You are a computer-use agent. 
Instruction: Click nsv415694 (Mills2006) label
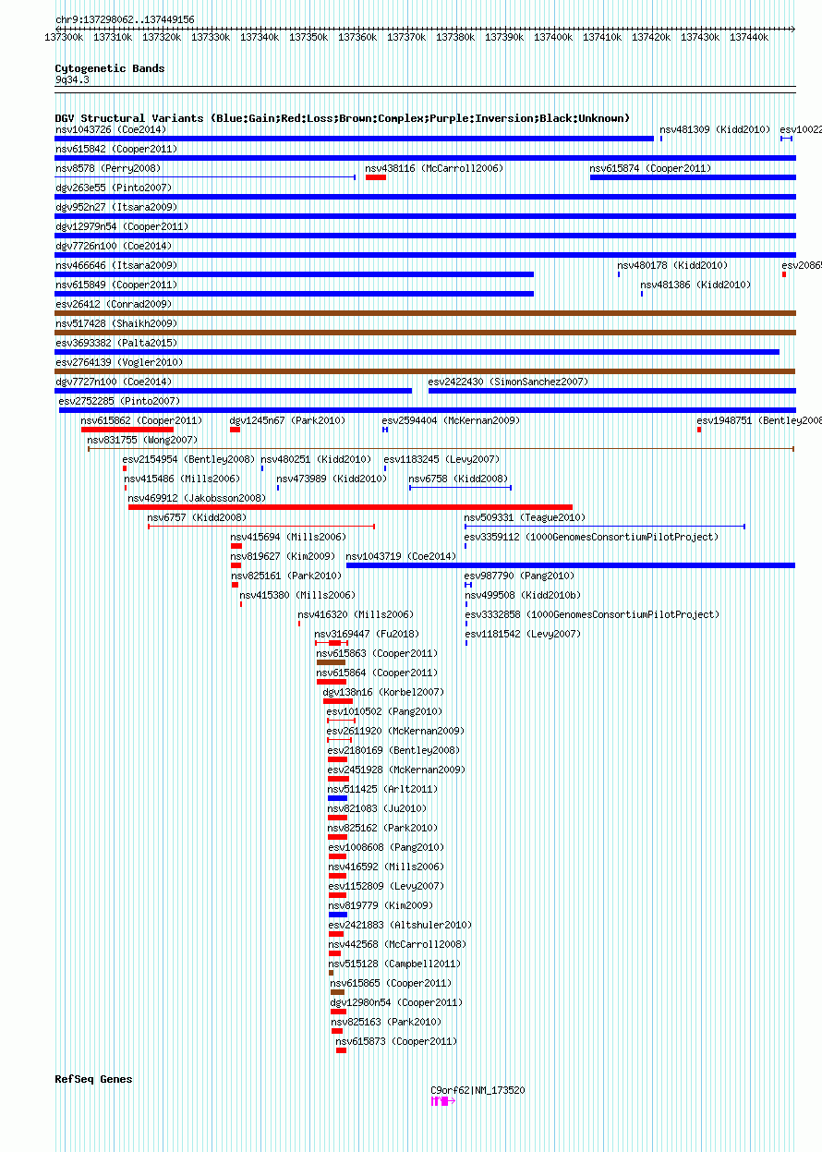[x=288, y=537]
